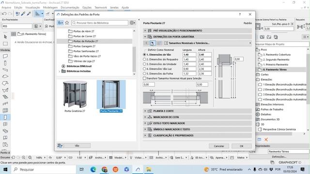Screen dimensions: 310x174
Task: Click the favorites star icon in dialog
Action: click(67, 23)
